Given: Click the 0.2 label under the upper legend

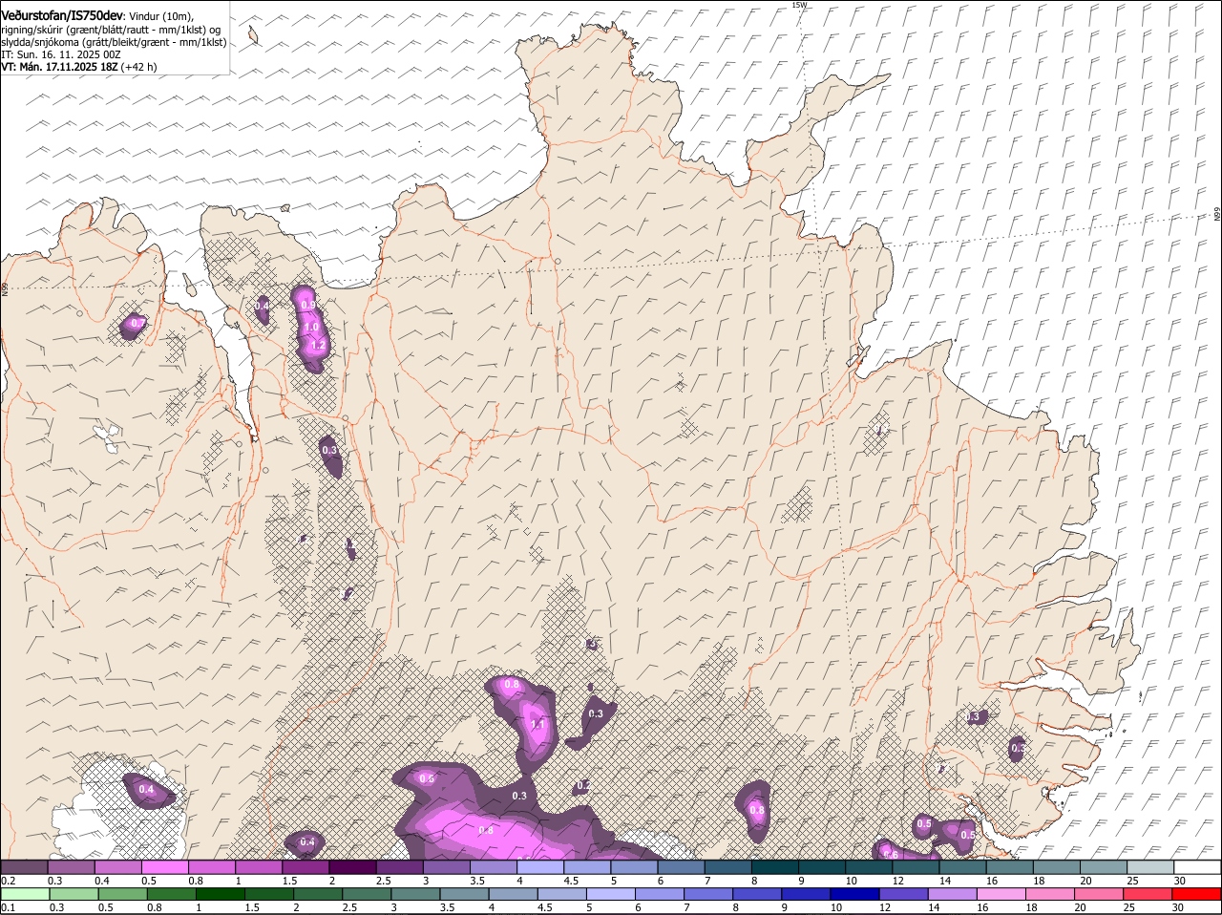Looking at the screenshot, I should [8, 881].
